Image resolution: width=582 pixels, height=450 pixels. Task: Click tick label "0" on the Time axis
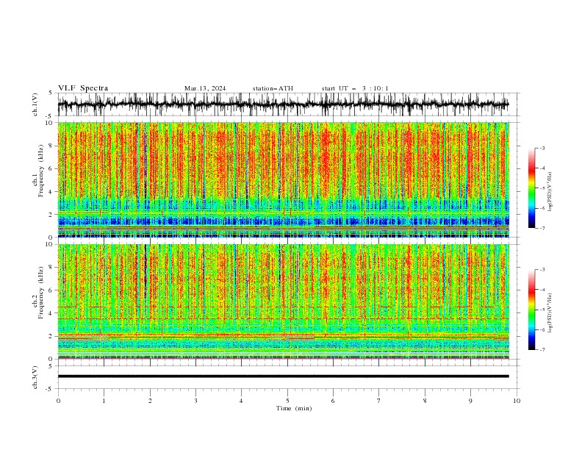pos(58,401)
